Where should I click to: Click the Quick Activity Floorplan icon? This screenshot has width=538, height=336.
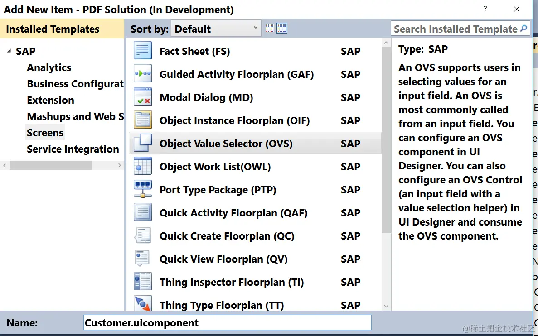(x=142, y=212)
